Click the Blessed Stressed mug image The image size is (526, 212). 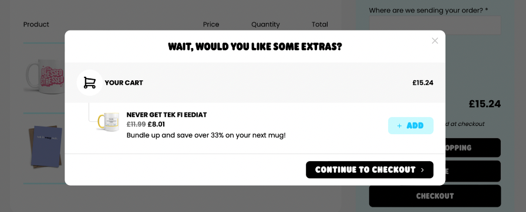[45, 77]
